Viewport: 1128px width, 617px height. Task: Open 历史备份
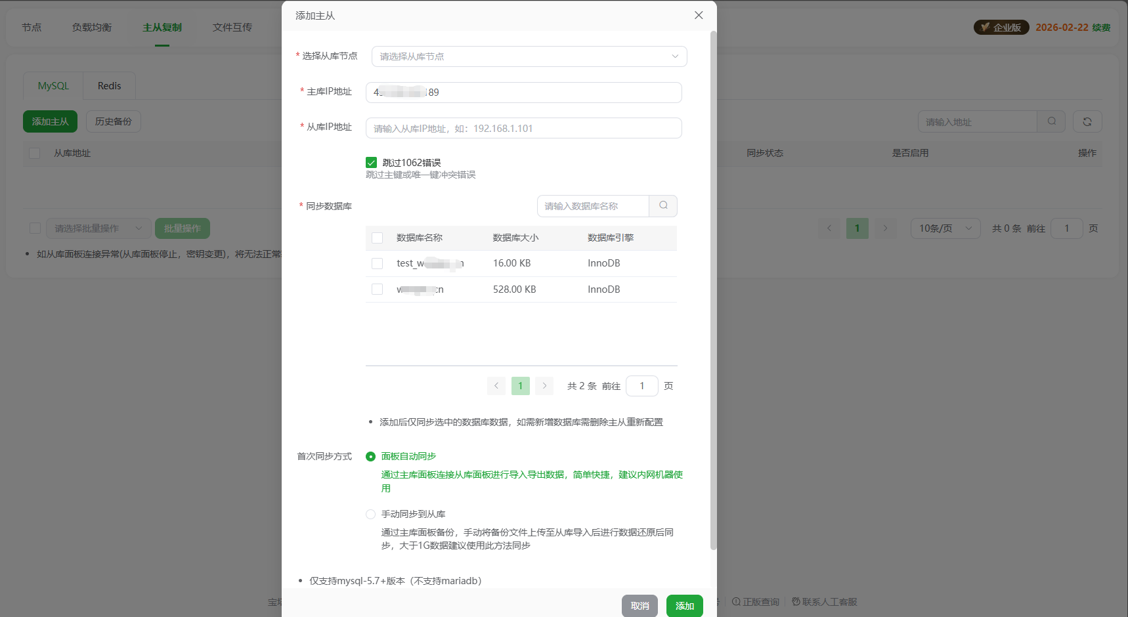[x=113, y=121]
